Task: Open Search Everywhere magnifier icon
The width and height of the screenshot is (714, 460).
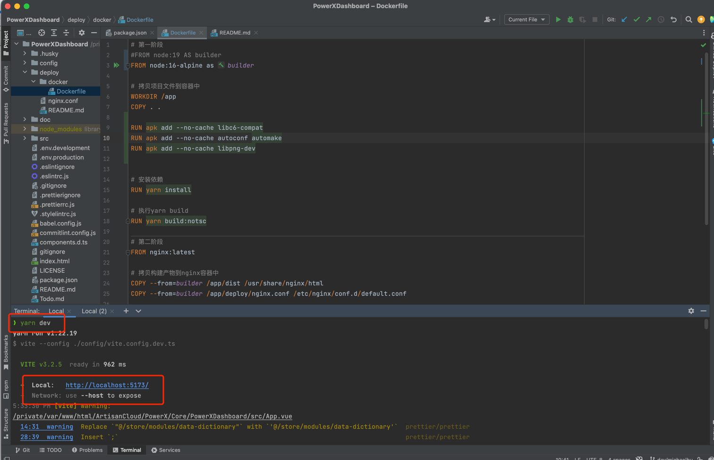Action: point(689,20)
